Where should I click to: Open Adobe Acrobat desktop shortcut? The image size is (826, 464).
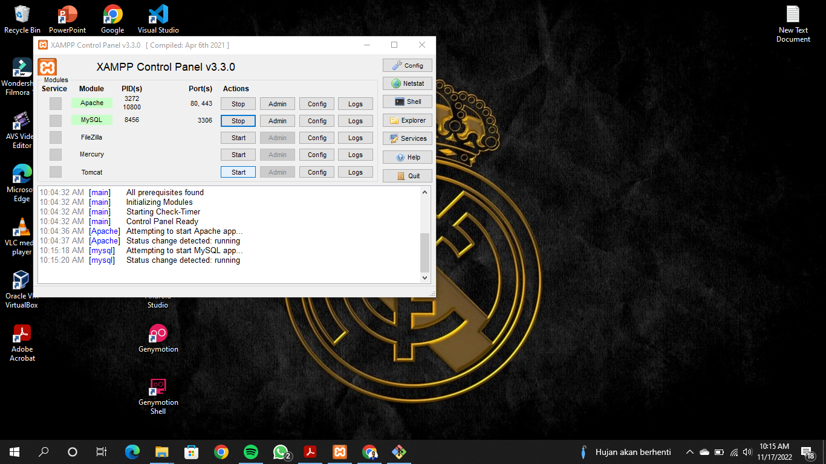[x=22, y=343]
